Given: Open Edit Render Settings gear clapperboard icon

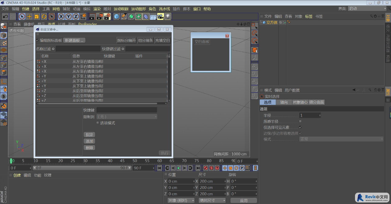Looking at the screenshot, I should (x=107, y=16).
